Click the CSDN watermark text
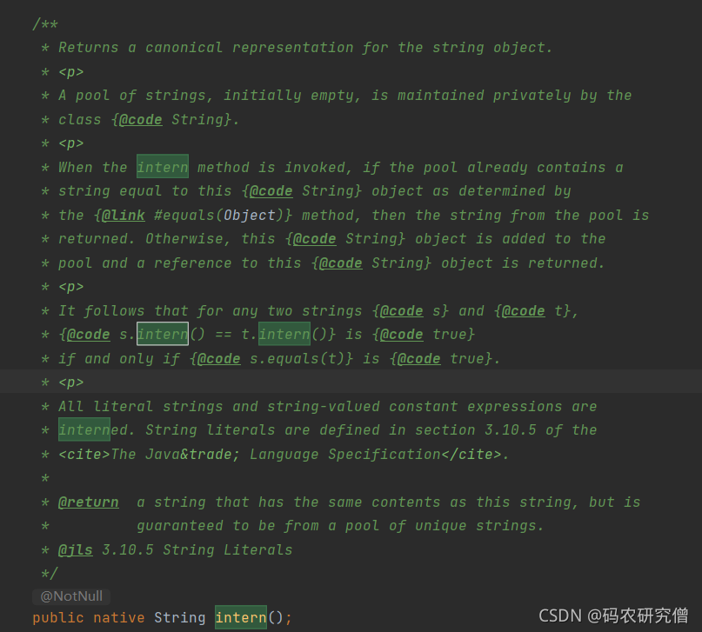 coord(613,615)
